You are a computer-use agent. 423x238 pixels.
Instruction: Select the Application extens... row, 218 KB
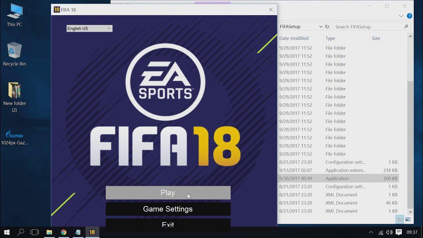(338, 170)
